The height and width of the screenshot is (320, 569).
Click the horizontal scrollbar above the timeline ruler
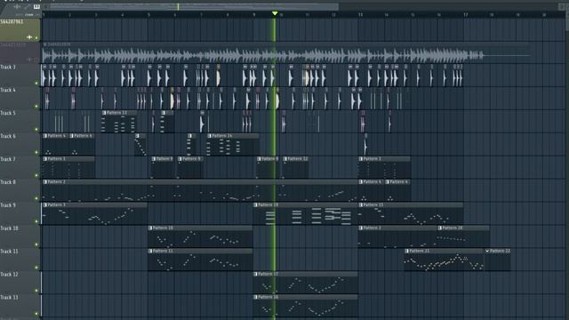(194, 6)
